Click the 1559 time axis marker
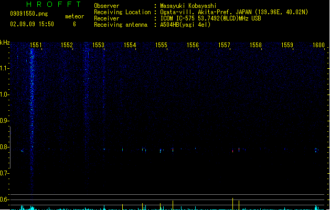This screenshot has height=210, width=330. pyautogui.click(x=288, y=45)
